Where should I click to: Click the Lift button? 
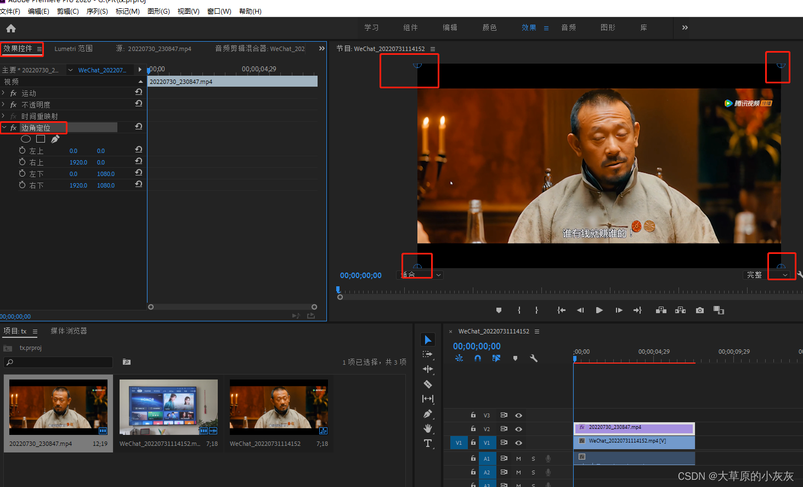661,310
